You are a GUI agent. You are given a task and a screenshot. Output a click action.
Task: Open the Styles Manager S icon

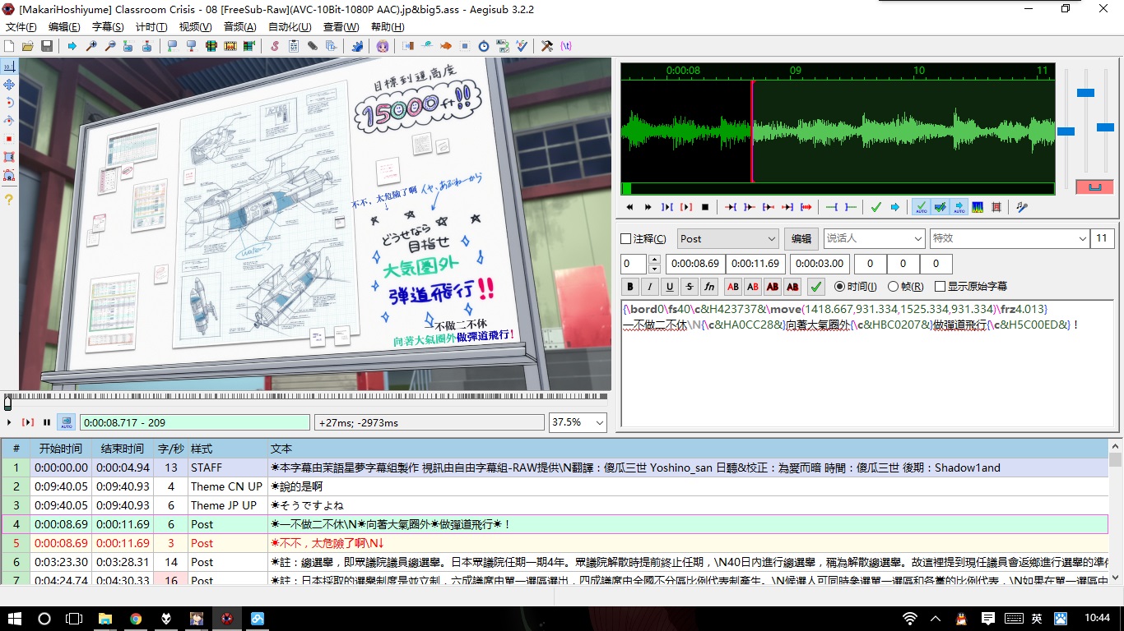[275, 46]
